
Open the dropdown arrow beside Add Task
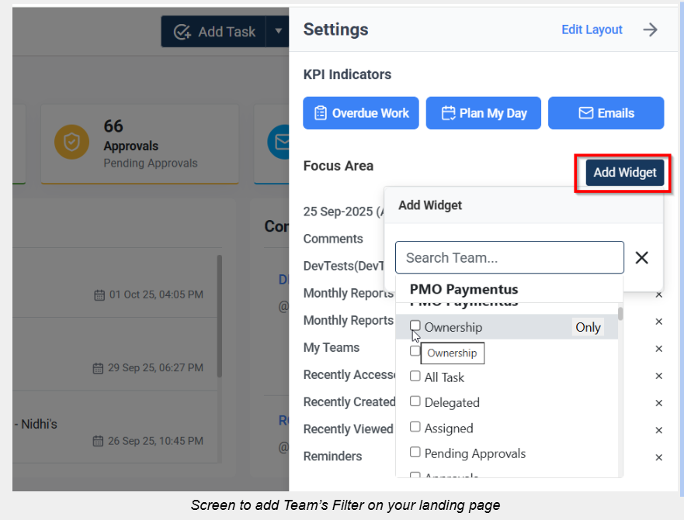coord(278,32)
